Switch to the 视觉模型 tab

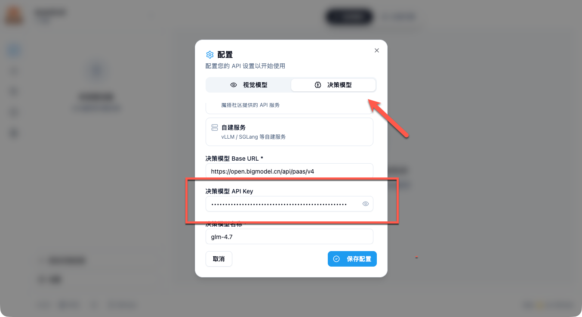click(x=249, y=85)
